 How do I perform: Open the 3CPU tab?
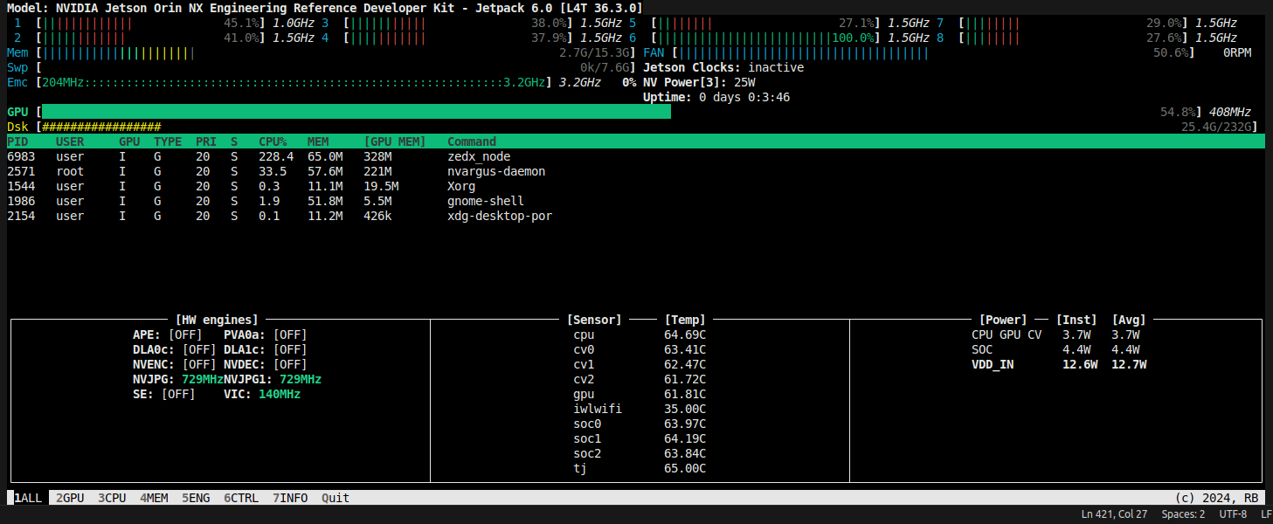112,498
